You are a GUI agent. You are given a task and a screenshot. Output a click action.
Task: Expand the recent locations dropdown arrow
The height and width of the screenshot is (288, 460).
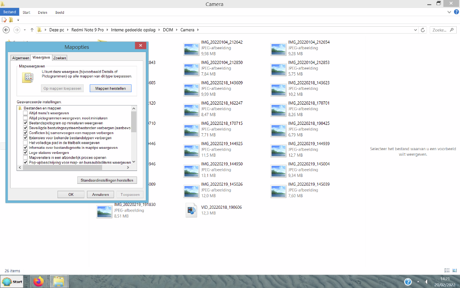[x=24, y=30]
